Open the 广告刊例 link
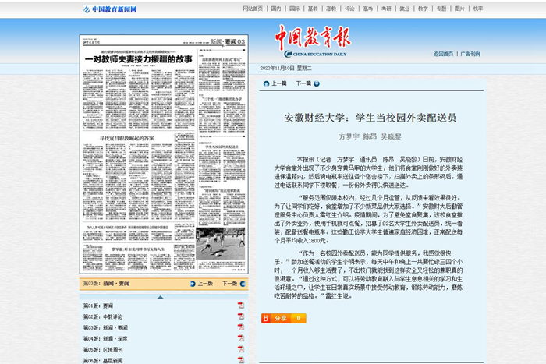 (x=470, y=54)
